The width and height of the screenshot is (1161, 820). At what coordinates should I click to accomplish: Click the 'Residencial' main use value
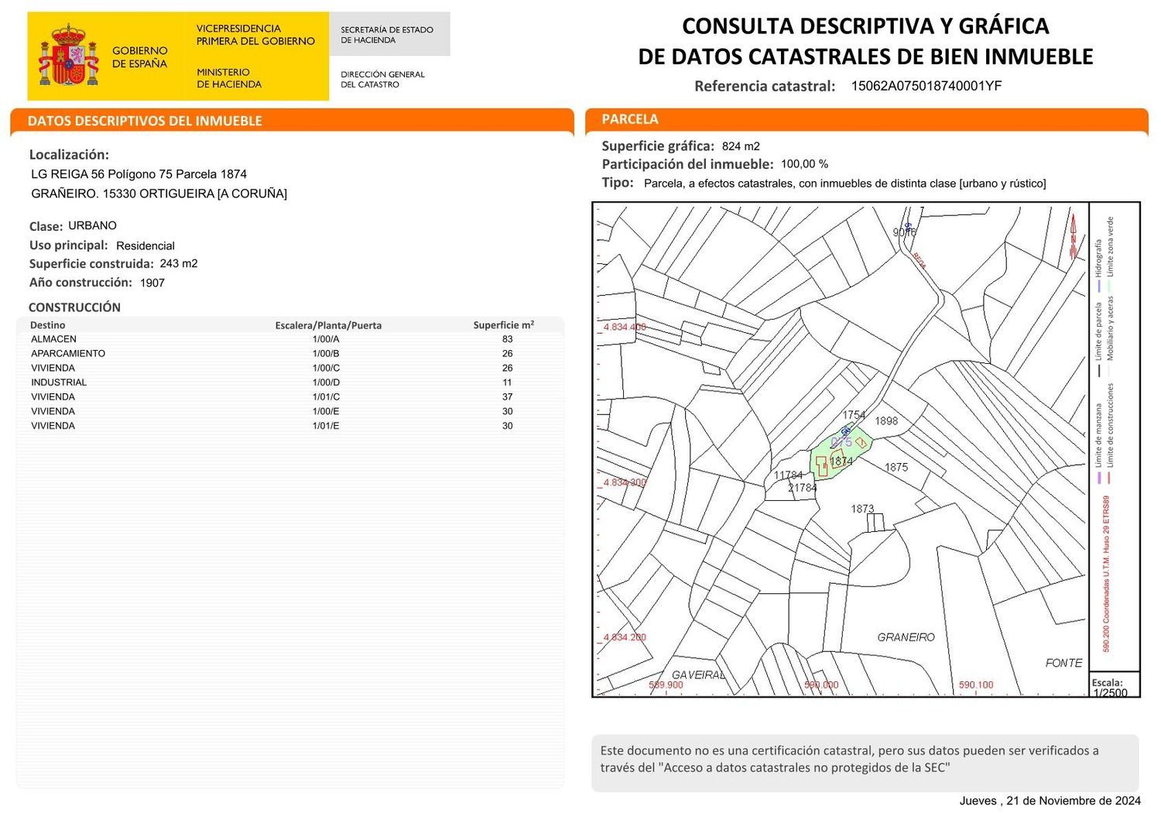(146, 245)
